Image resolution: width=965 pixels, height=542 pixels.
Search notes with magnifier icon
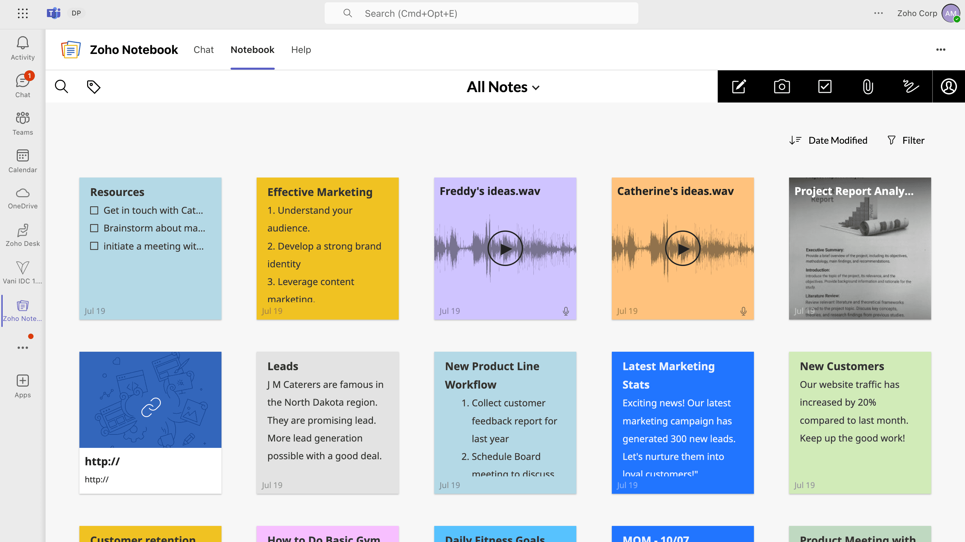pos(61,86)
